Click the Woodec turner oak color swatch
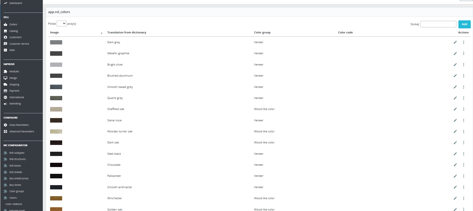This screenshot has width=473, height=211. 56,132
